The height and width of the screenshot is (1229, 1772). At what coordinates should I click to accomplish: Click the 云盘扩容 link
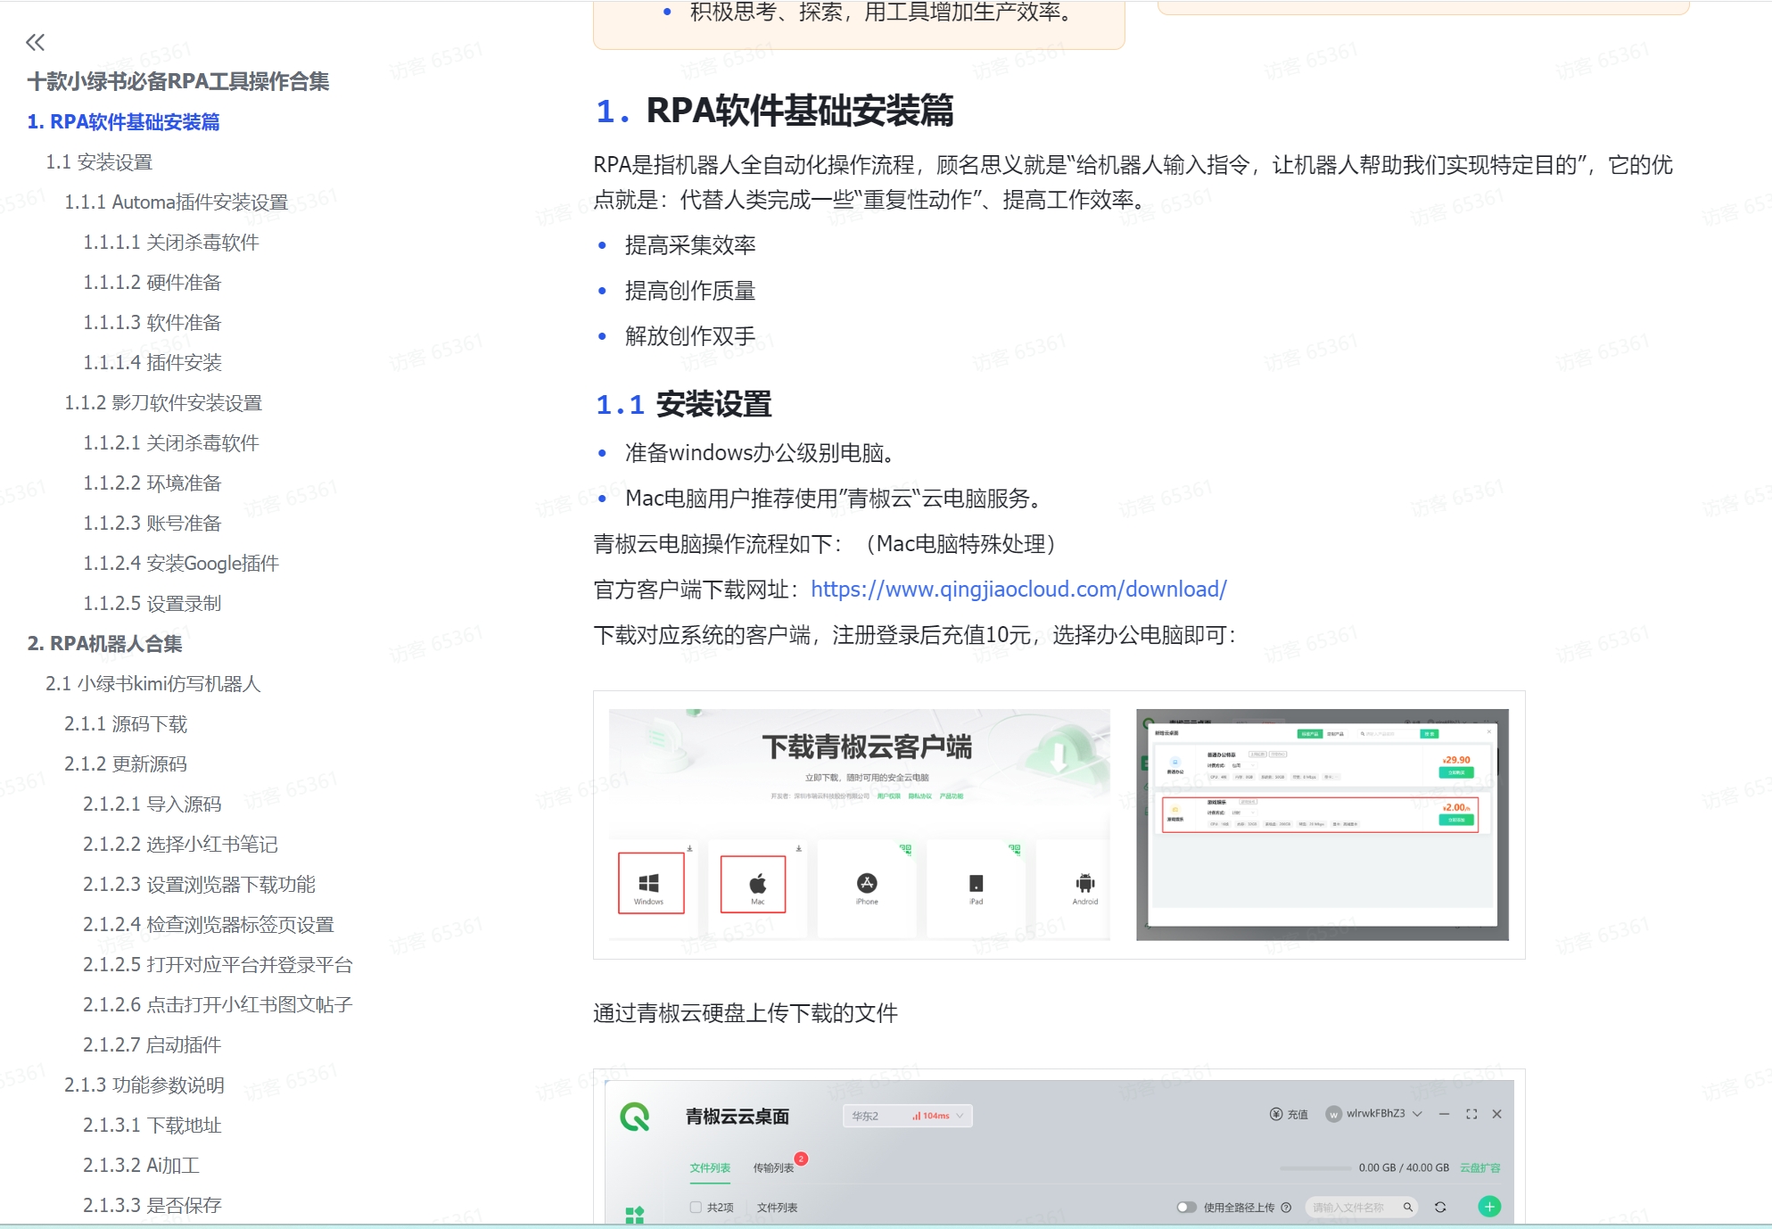tap(1480, 1167)
